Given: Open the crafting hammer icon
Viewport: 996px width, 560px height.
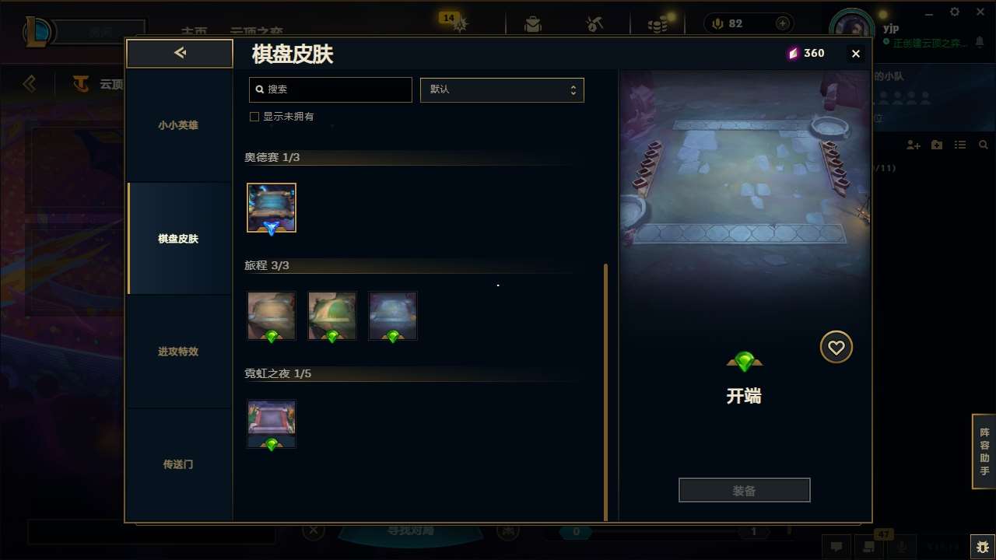Looking at the screenshot, I should point(595,25).
